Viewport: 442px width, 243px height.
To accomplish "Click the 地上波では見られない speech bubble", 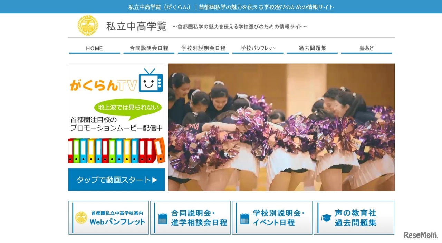I will (128, 109).
